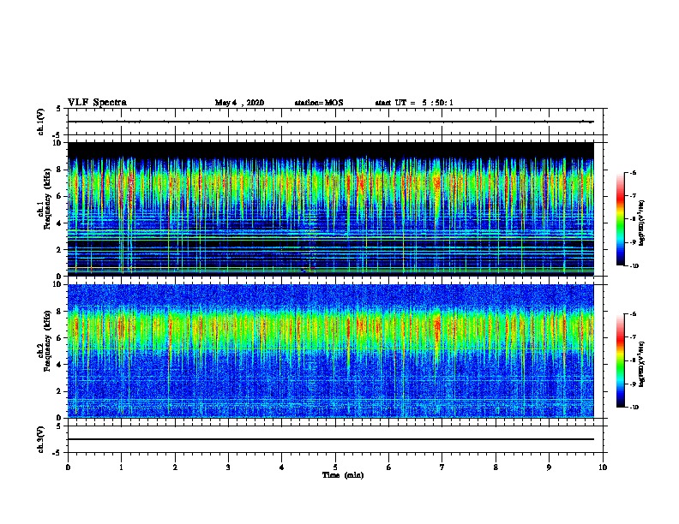Click the time axis tick label '1'
679x524 pixels.
click(121, 467)
